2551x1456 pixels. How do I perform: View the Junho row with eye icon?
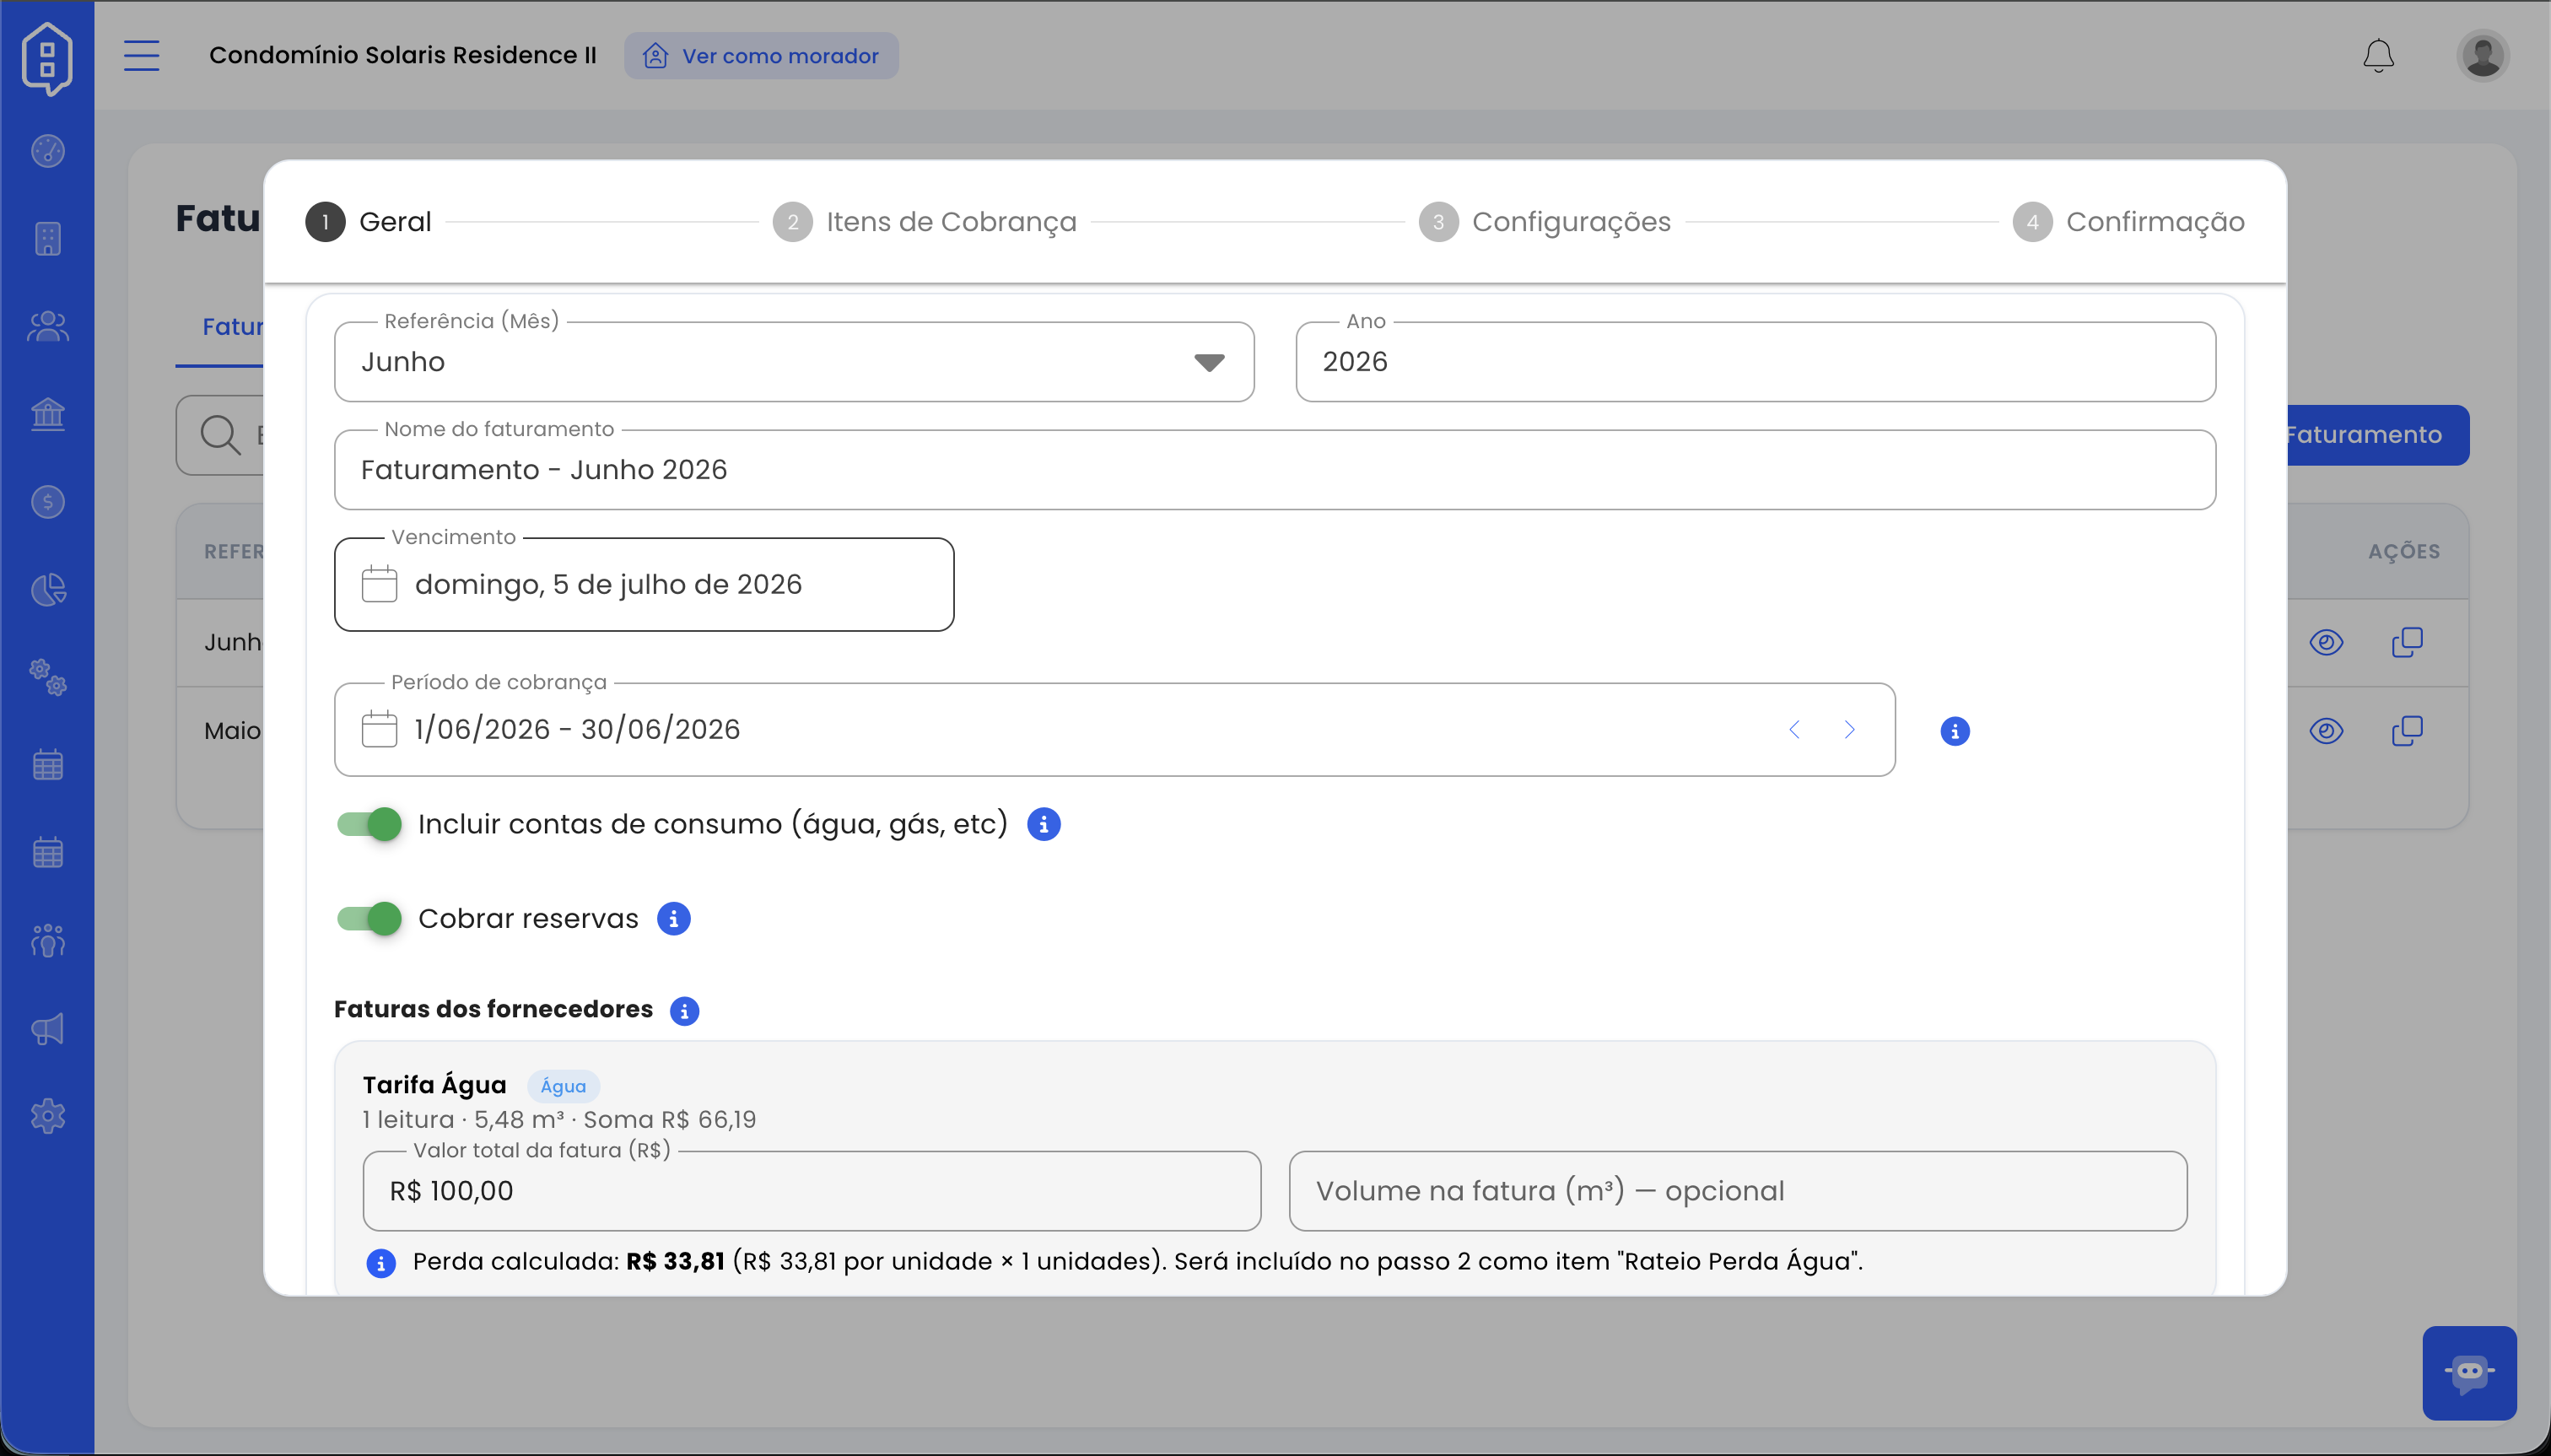coord(2326,642)
